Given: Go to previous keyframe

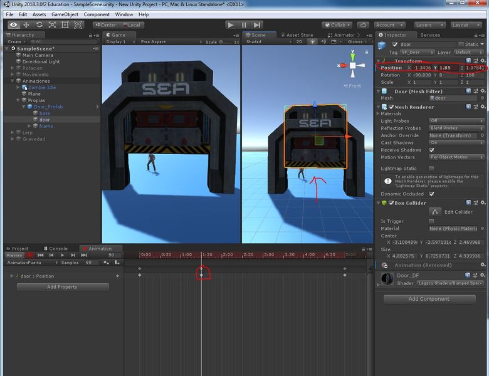Looking at the screenshot, I should [x=51, y=255].
